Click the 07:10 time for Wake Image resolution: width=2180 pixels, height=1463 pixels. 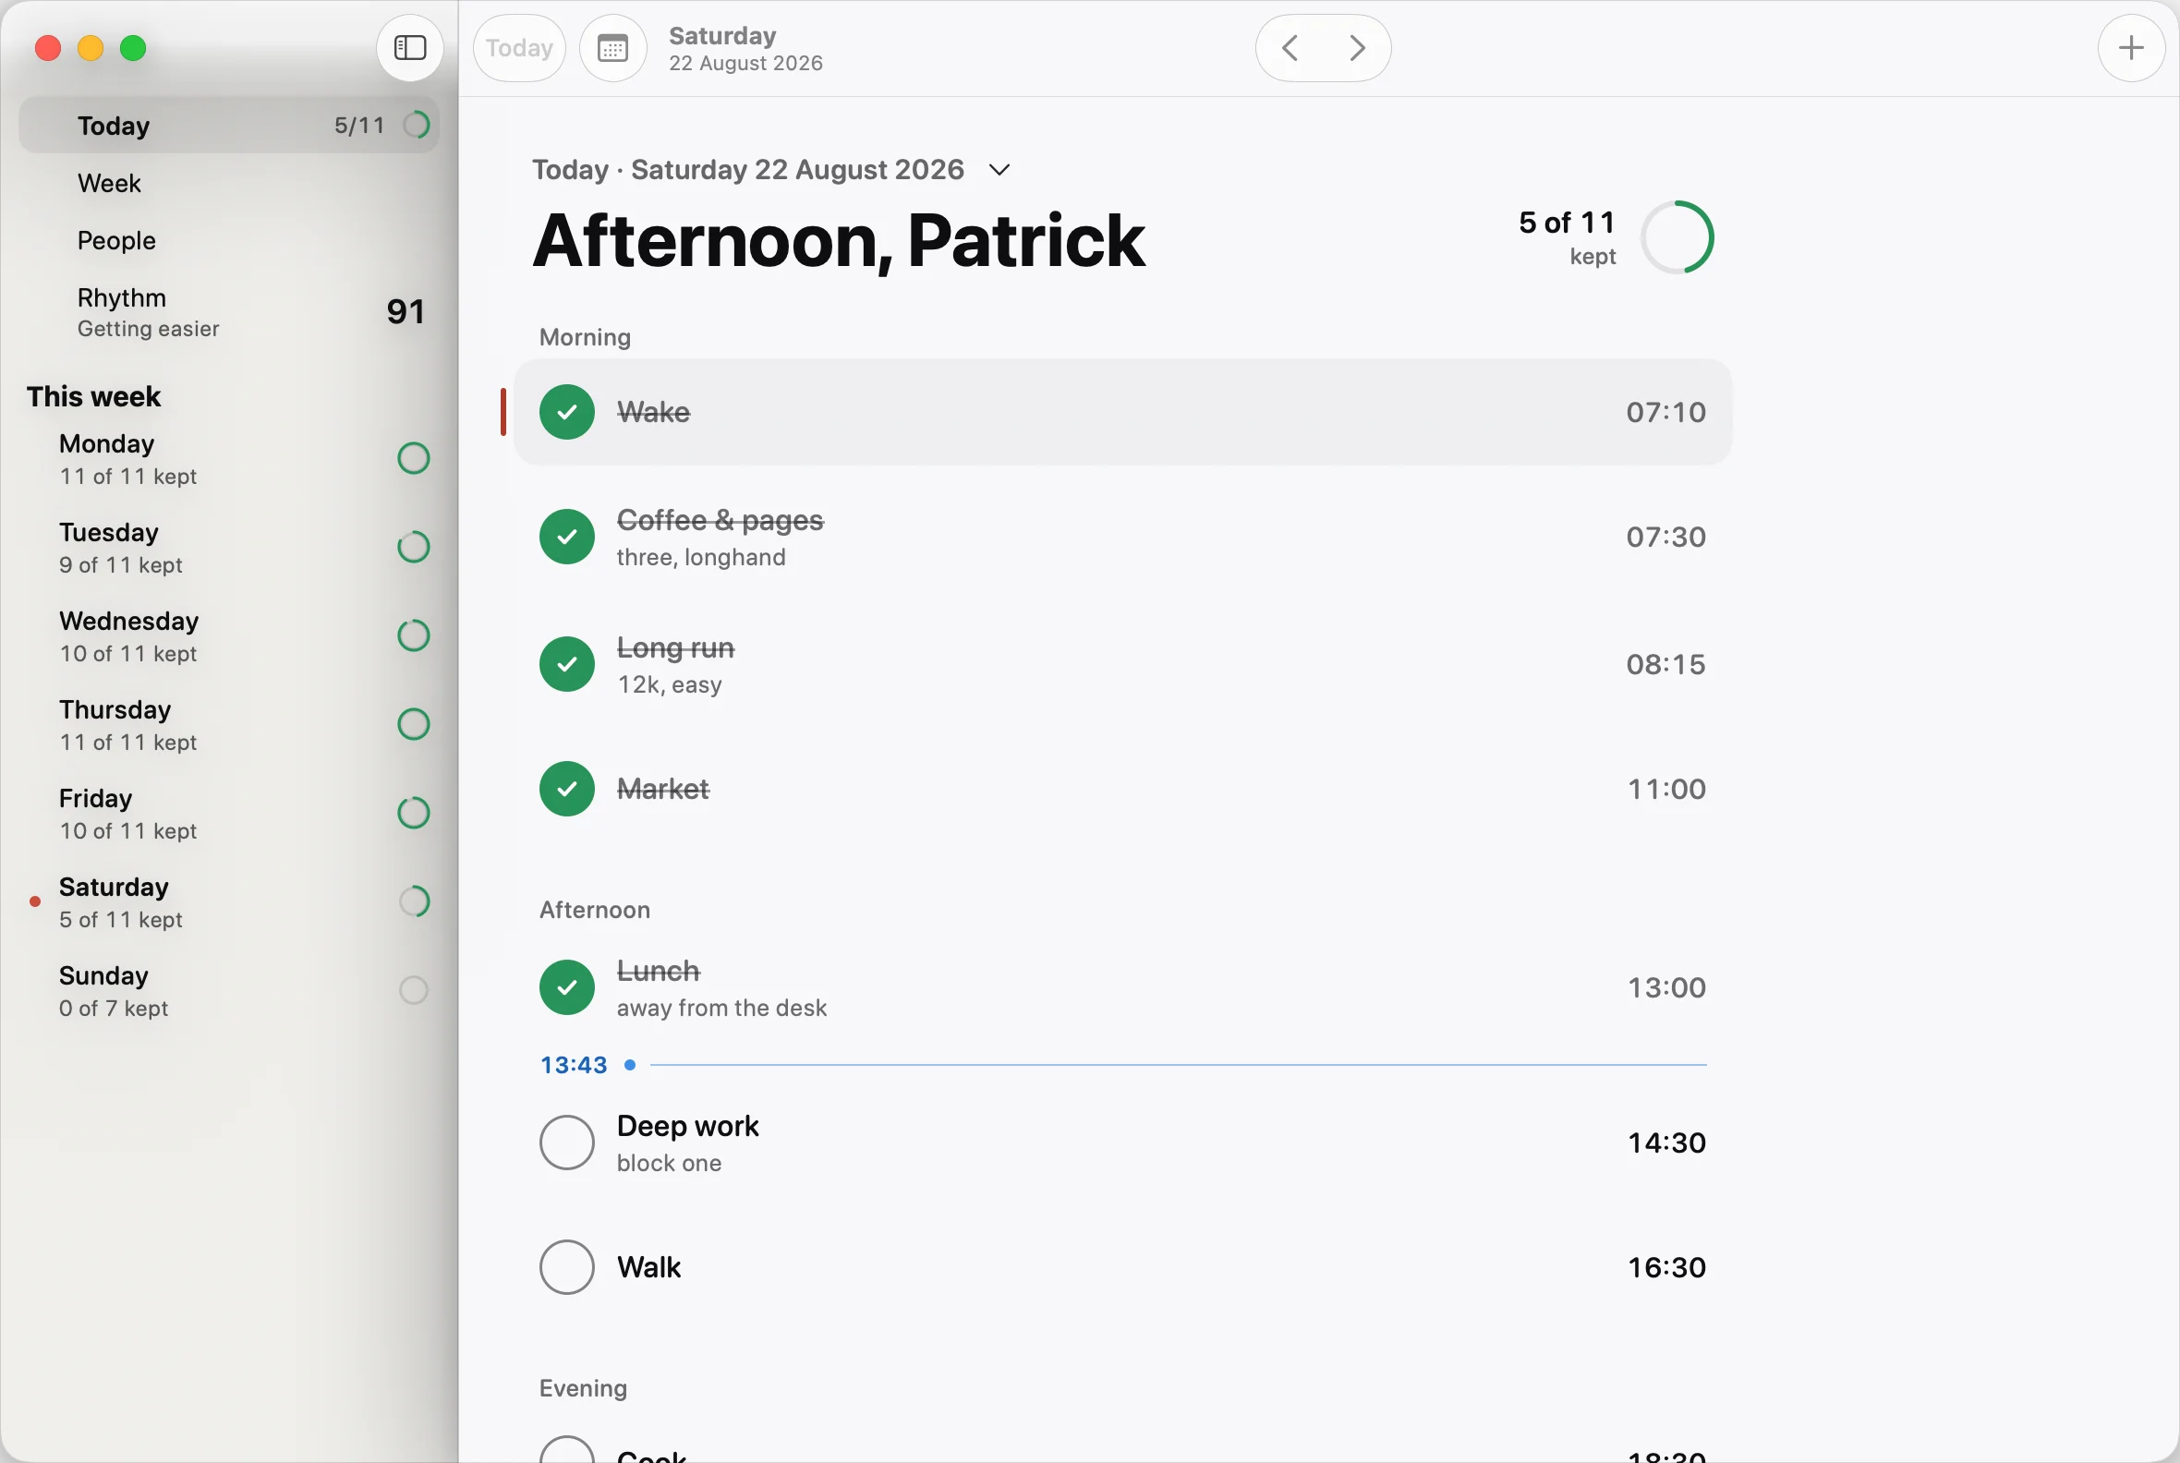1665,412
